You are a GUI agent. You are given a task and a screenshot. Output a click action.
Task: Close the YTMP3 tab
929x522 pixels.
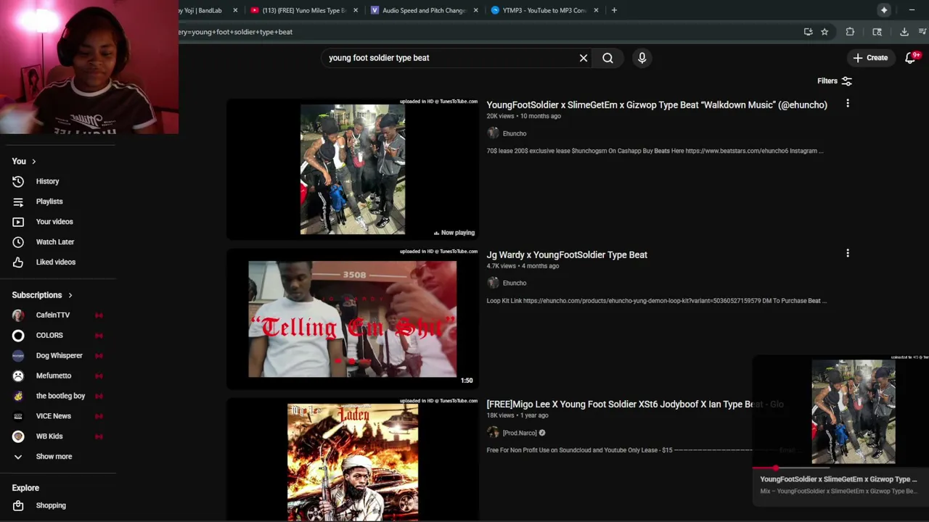point(596,10)
